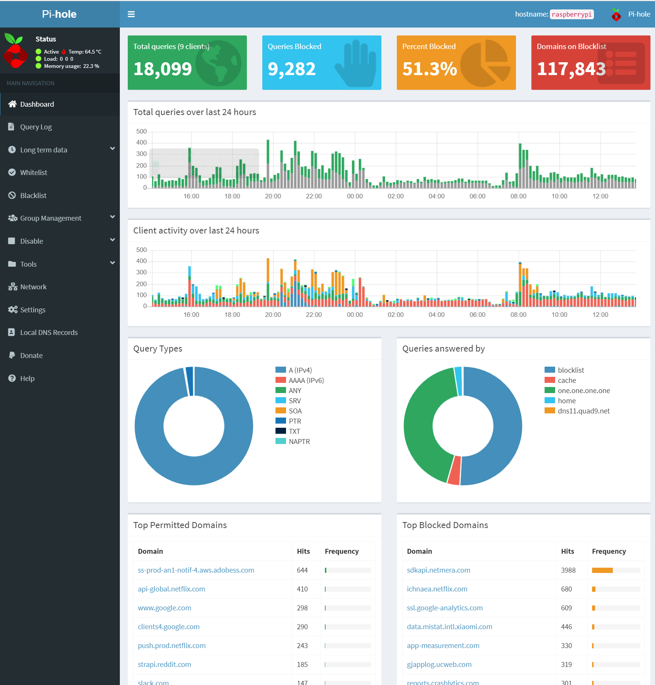Toggle the sidebar with the hamburger icon
655x685 pixels.
[x=131, y=14]
